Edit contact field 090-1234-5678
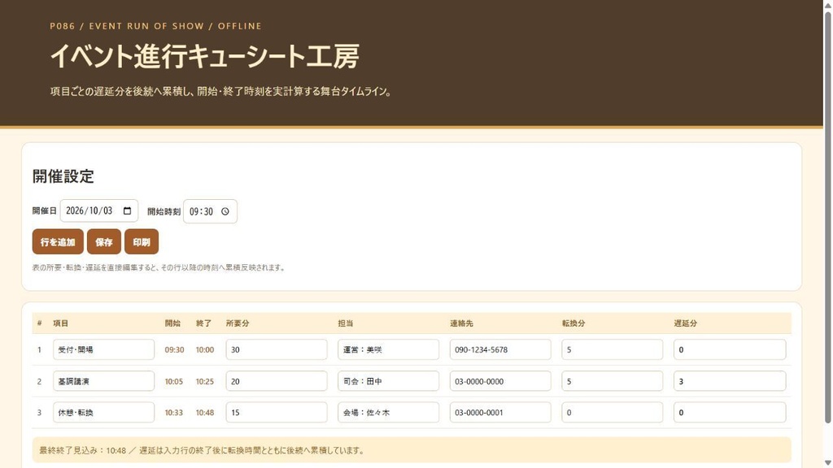Image resolution: width=833 pixels, height=468 pixels. click(x=500, y=349)
